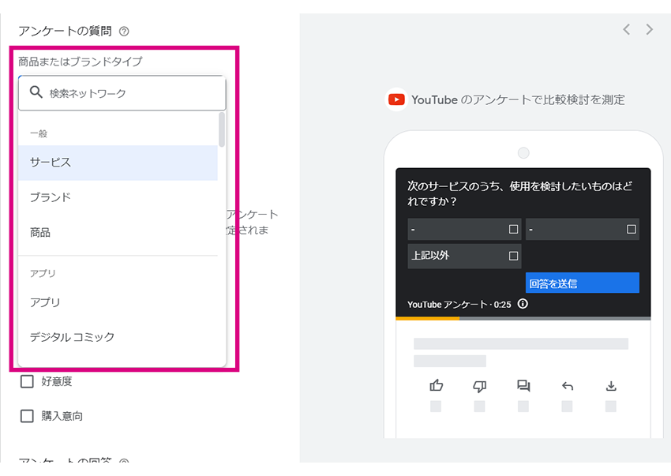The width and height of the screenshot is (671, 476).
Task: Click the survey question text in preview
Action: click(x=519, y=193)
